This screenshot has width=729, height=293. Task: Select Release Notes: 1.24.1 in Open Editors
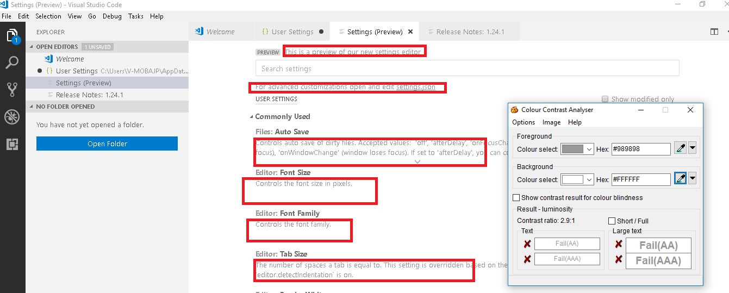click(x=107, y=95)
